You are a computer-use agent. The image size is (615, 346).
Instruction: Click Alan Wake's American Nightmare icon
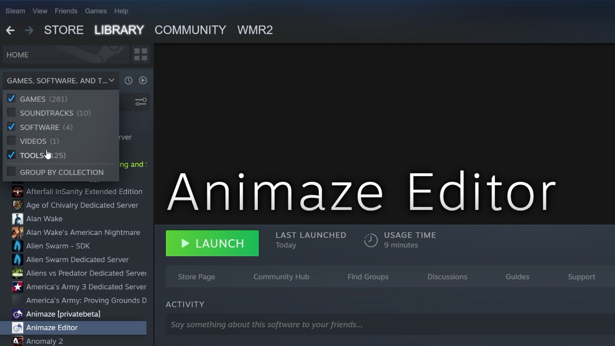(x=18, y=232)
